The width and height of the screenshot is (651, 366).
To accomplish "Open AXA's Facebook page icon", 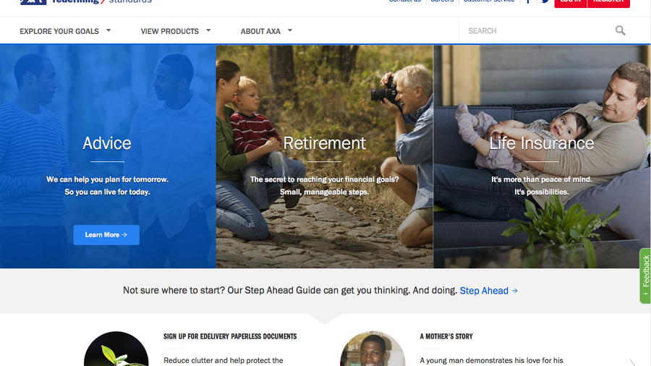I will point(528,1).
